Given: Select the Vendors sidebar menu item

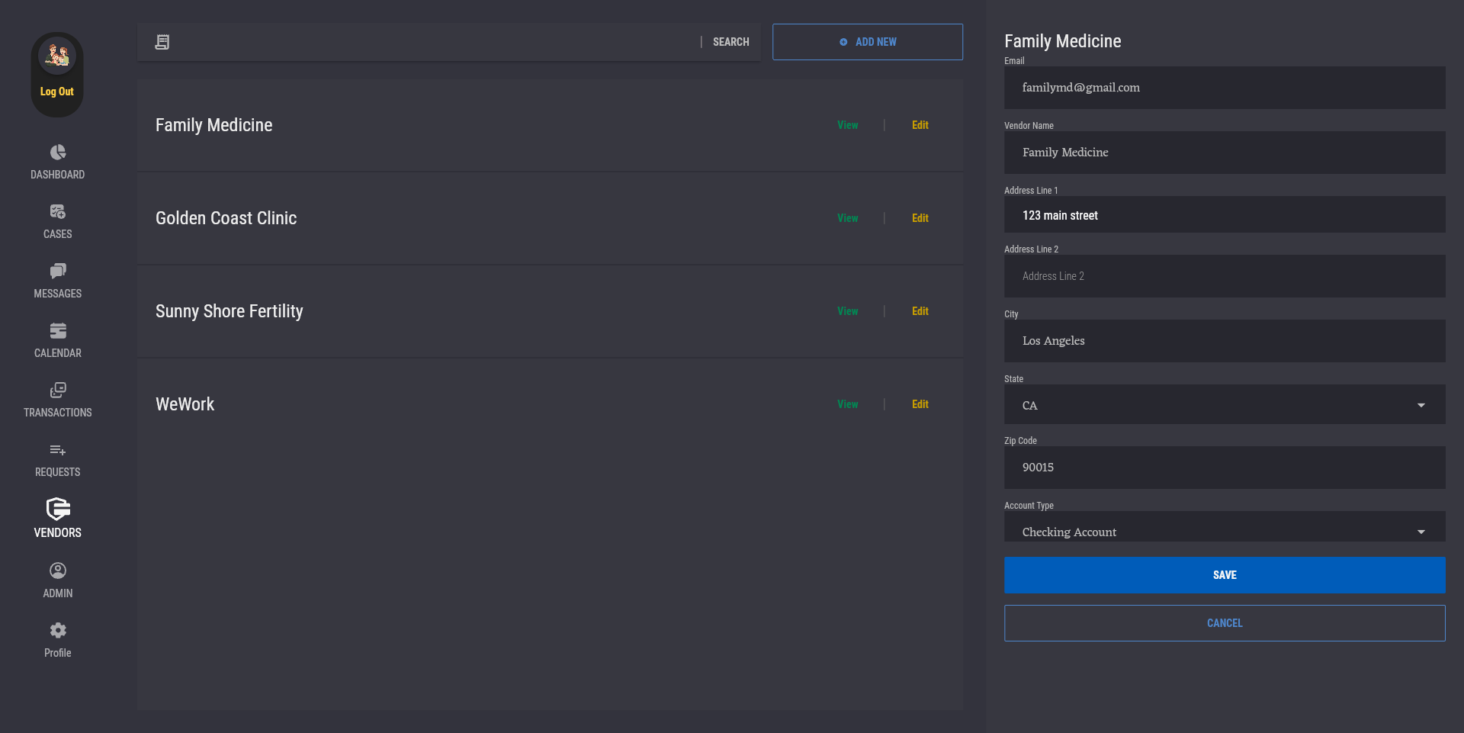Looking at the screenshot, I should [x=58, y=519].
